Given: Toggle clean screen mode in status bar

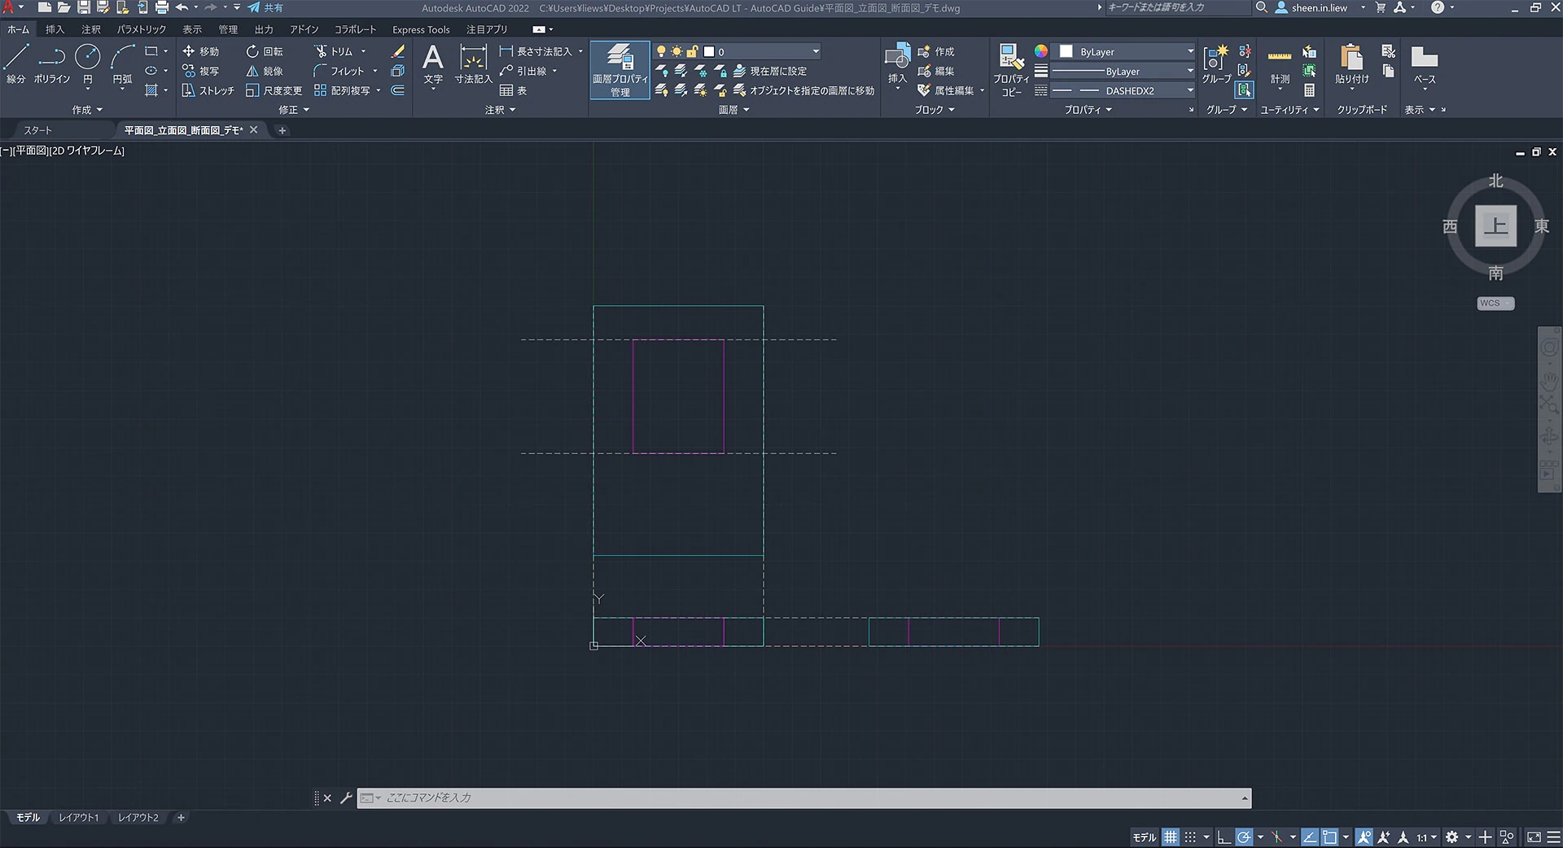Looking at the screenshot, I should (x=1534, y=837).
